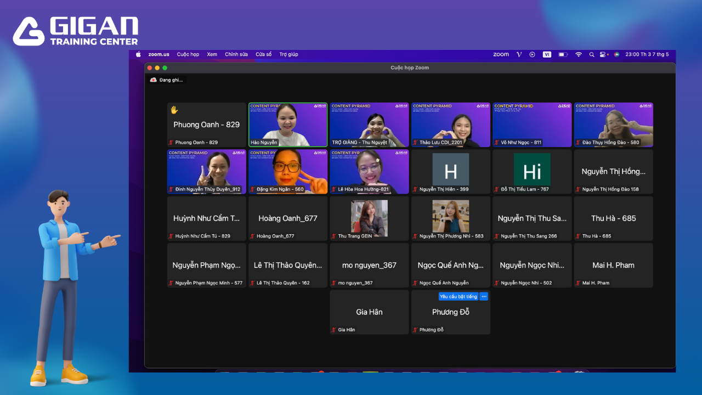Click the Đang ghi recording indicator

pyautogui.click(x=167, y=80)
